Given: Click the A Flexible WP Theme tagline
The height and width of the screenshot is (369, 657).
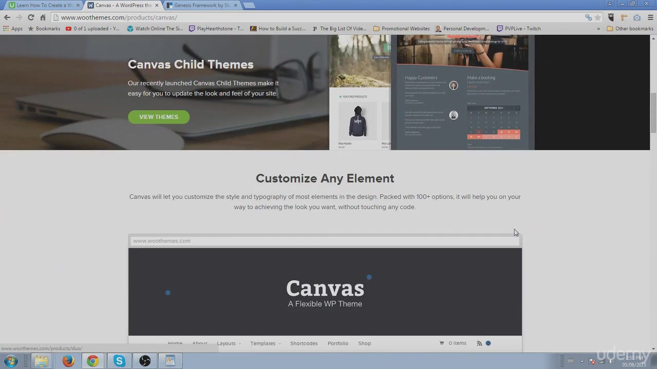Looking at the screenshot, I should coord(325,304).
